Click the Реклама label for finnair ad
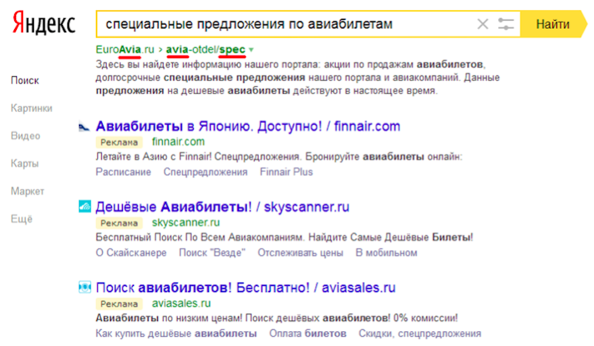 coord(119,142)
